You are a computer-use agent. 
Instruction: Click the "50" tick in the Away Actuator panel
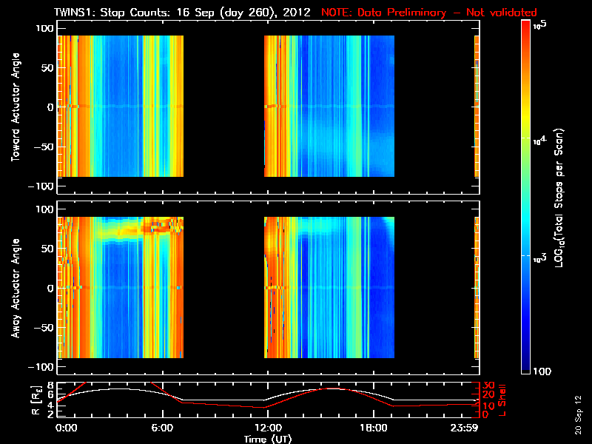point(47,249)
